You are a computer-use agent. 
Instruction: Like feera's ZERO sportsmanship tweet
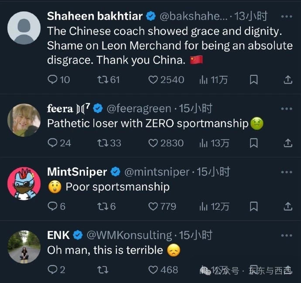pyautogui.click(x=153, y=143)
